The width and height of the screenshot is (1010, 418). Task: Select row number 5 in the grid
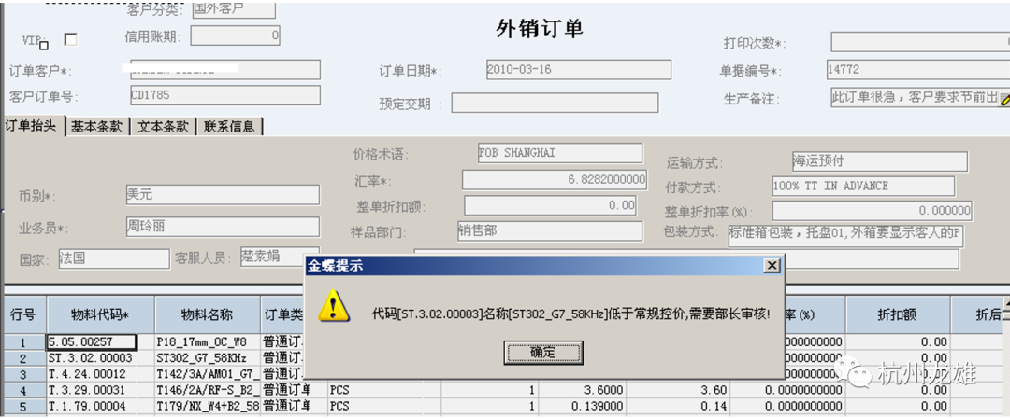[23, 407]
